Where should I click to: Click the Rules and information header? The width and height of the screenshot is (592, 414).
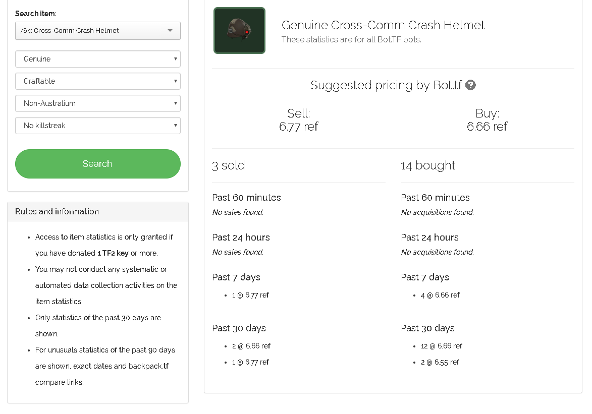pos(57,212)
